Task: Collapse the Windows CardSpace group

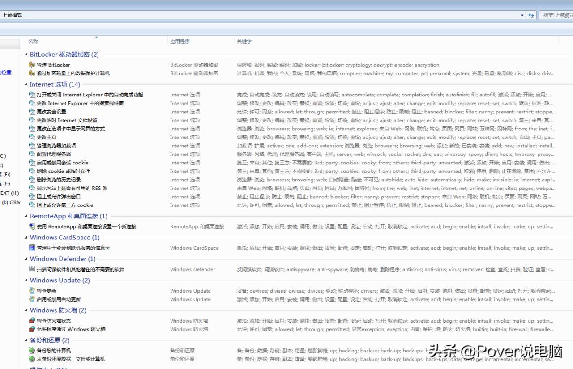Action: pos(26,238)
